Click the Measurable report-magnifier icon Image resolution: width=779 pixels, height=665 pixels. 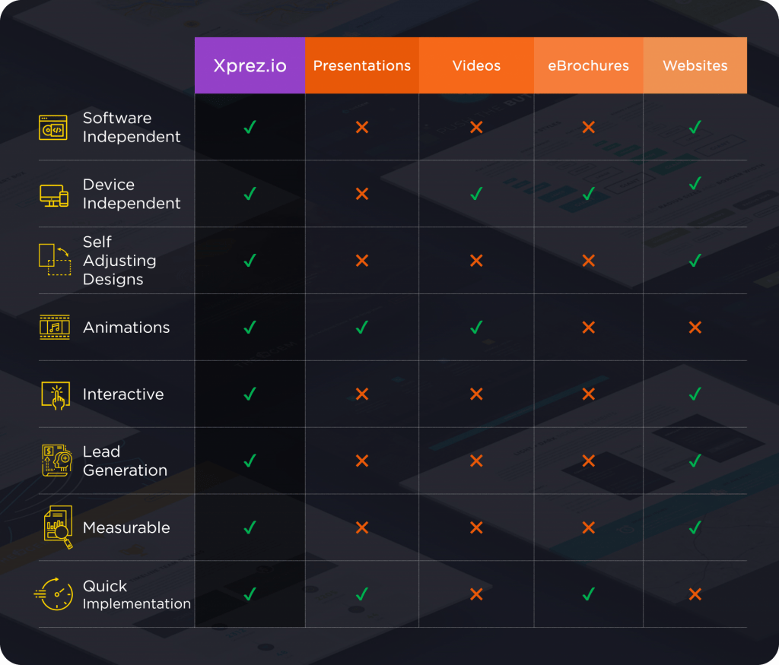click(58, 527)
